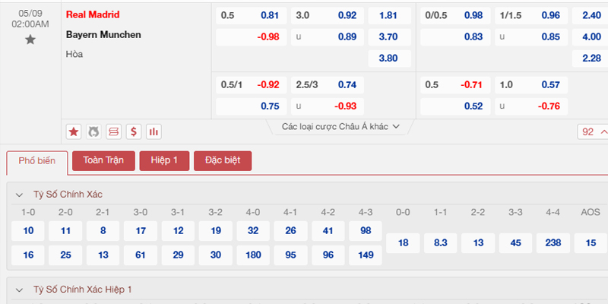Open the Bayern Munchen team link
Viewport: 608px width, 304px height.
pos(103,35)
